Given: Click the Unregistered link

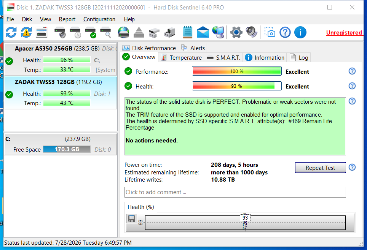Looking at the screenshot, I should [344, 32].
